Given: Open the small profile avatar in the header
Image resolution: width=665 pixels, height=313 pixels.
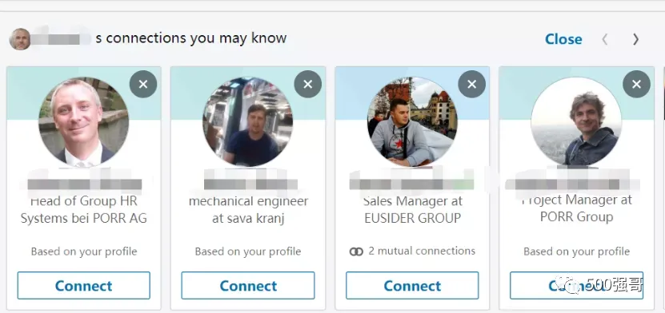Looking at the screenshot, I should pos(20,39).
